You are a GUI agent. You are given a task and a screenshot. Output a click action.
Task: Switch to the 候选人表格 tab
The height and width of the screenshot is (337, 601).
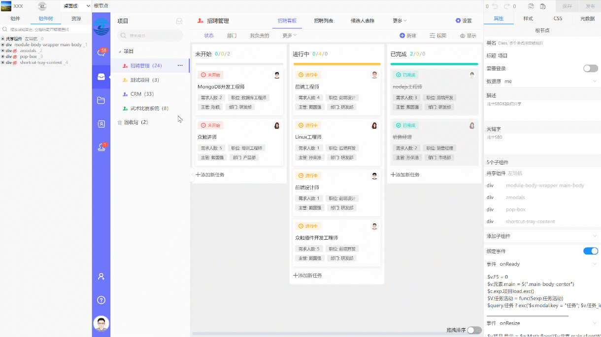coord(363,21)
